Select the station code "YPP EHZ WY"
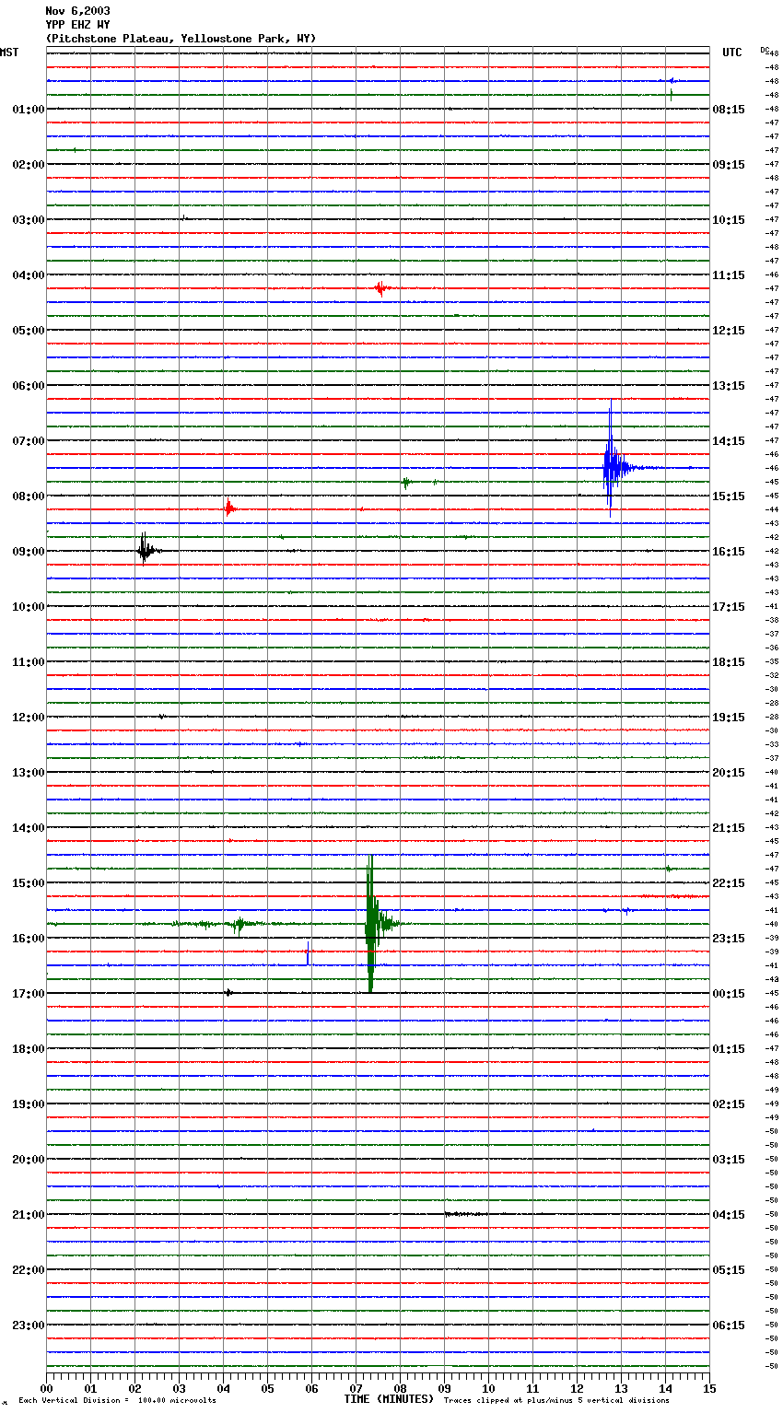Screen dimensions: 783x1413 click(77, 25)
